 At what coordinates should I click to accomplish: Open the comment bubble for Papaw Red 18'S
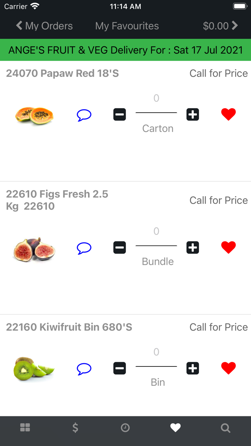pos(84,115)
